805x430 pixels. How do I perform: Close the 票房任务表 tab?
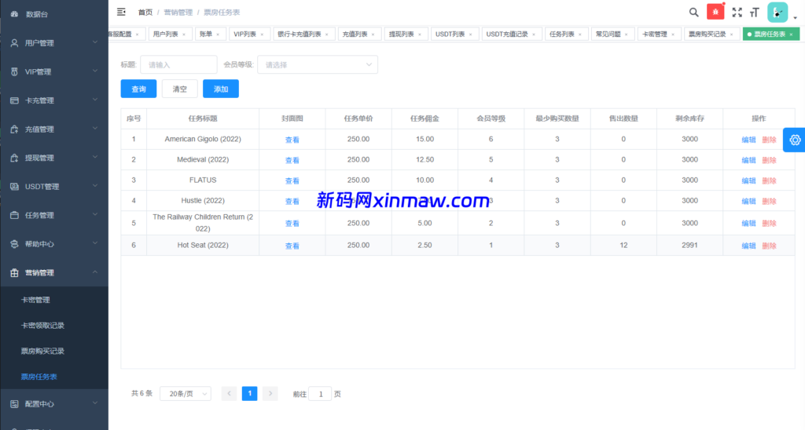(791, 35)
